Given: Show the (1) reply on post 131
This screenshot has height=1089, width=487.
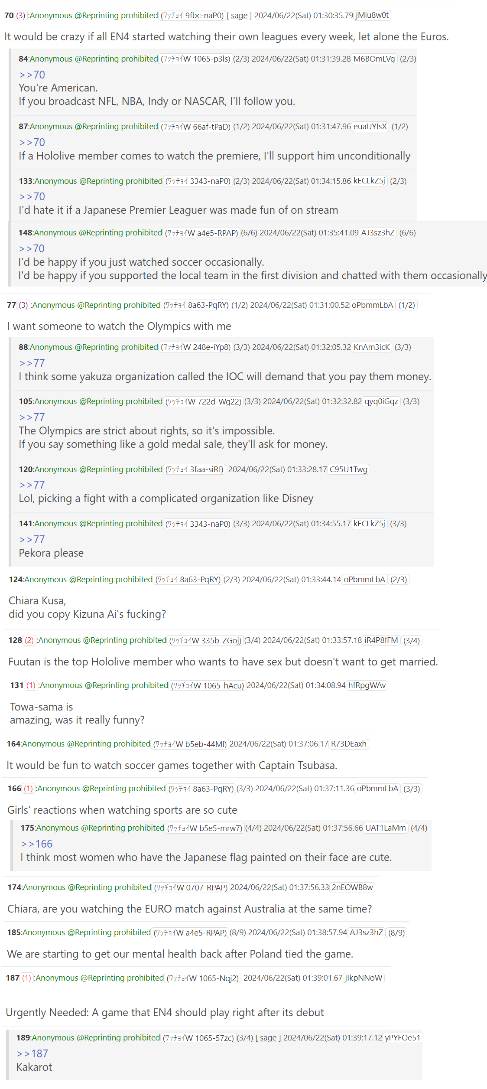Looking at the screenshot, I should 31,685.
